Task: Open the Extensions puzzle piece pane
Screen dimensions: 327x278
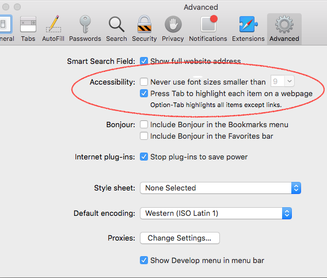Action: click(x=248, y=29)
